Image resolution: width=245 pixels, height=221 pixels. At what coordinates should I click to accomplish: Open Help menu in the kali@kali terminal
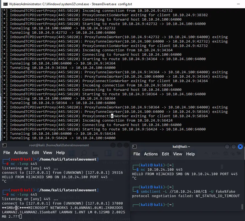(x=190, y=154)
